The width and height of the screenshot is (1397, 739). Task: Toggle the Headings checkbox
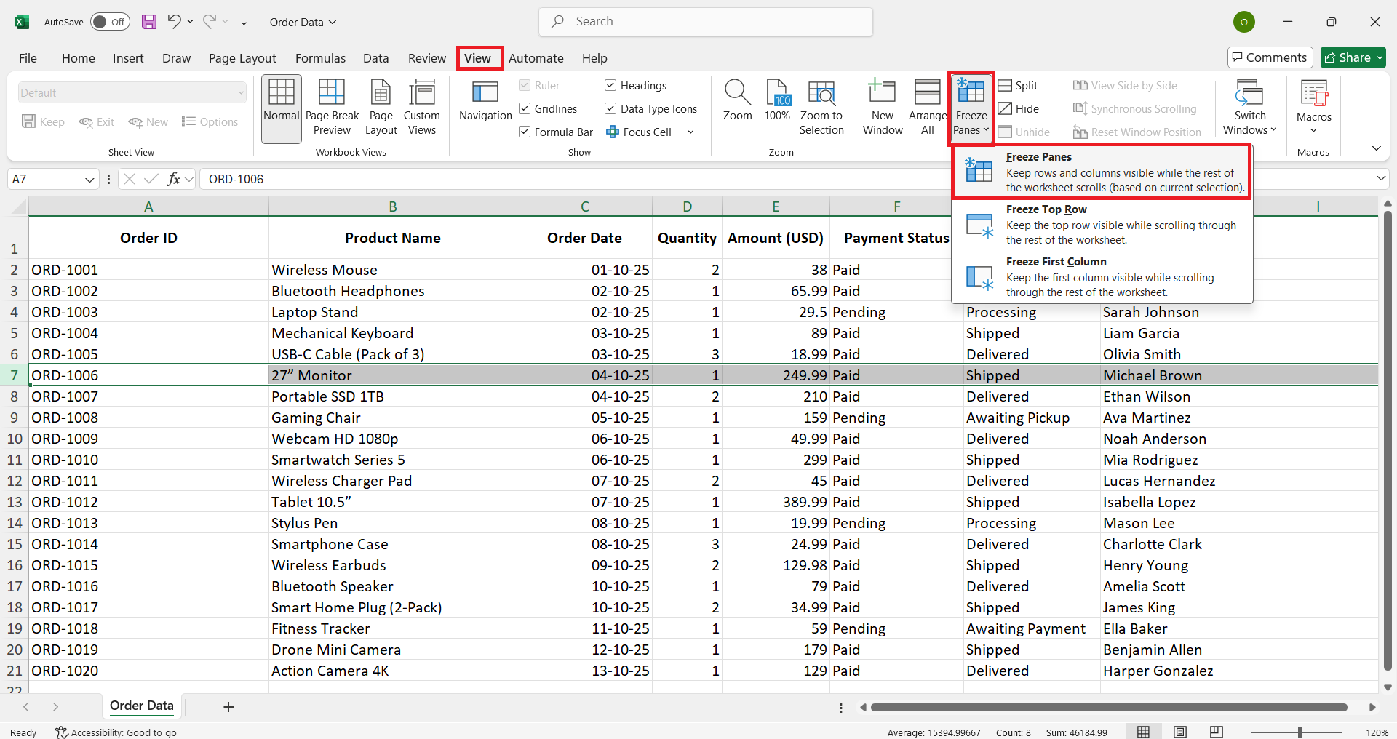610,86
